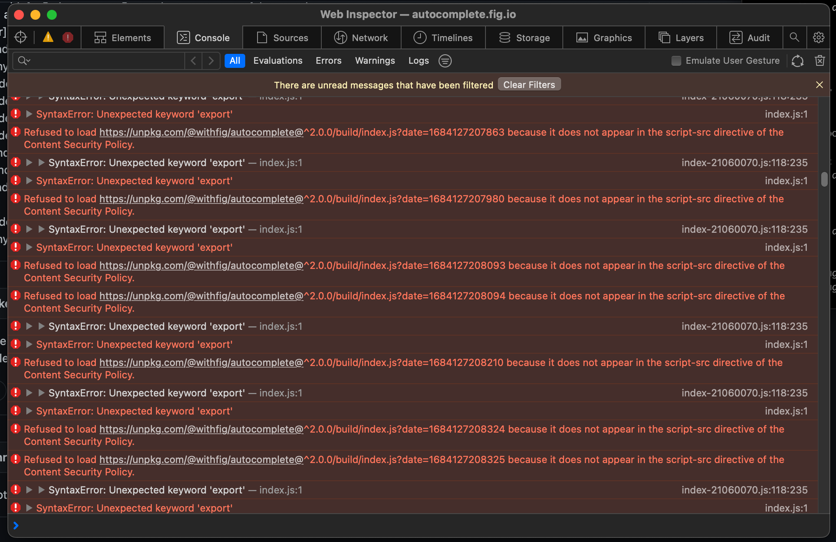Reload the page from console toolbar
Screen dimensions: 836x542
pyautogui.click(x=798, y=60)
